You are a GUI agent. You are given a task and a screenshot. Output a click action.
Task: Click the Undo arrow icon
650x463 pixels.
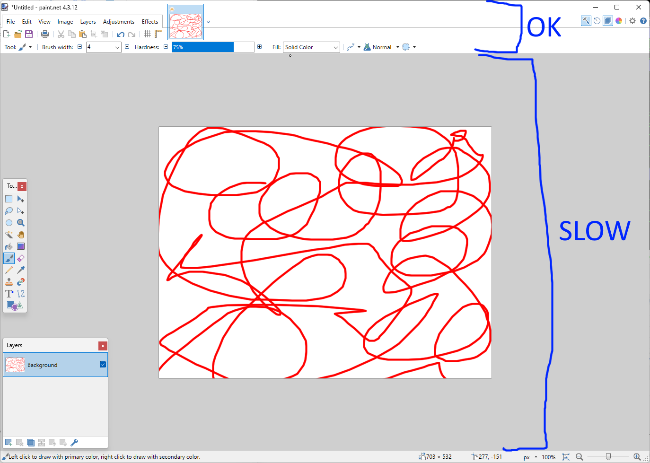coord(121,34)
